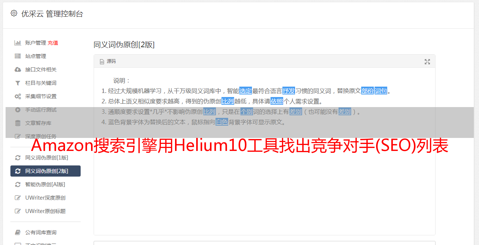The image size is (479, 245).
Task: Click the gear icon beside 优采云 管理控制台
Action: (x=14, y=13)
